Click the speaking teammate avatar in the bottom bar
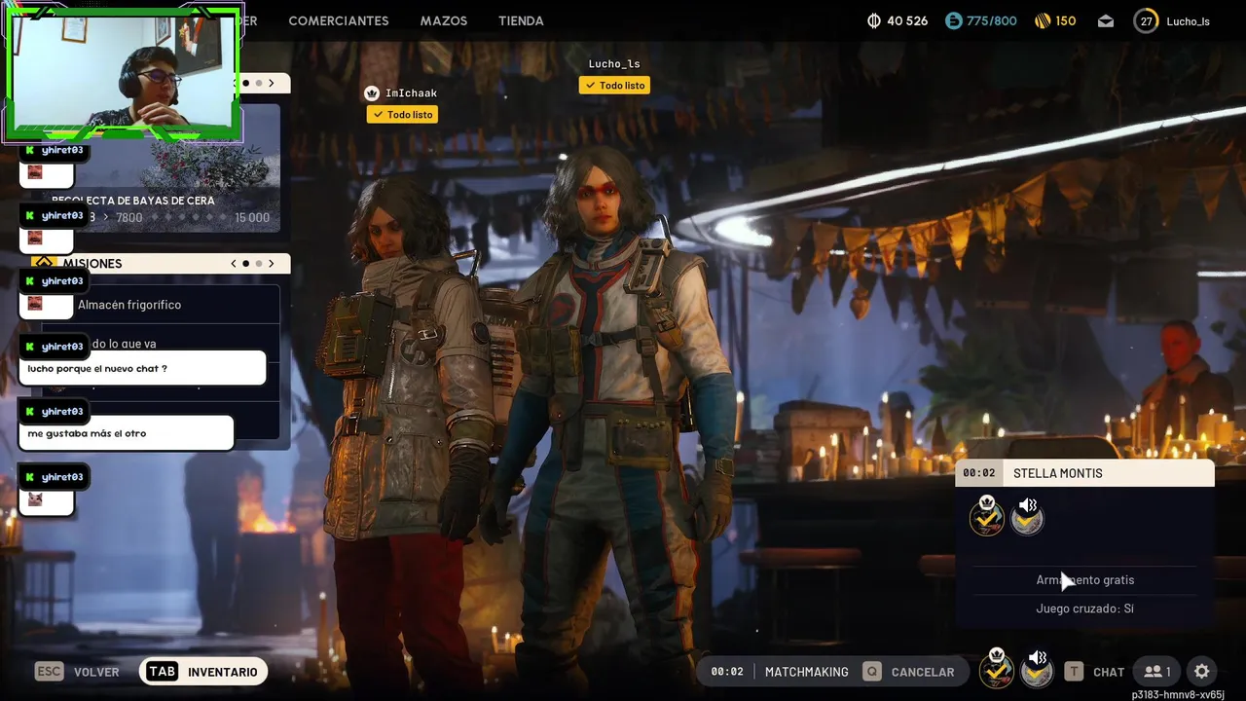1246x701 pixels. click(1038, 670)
